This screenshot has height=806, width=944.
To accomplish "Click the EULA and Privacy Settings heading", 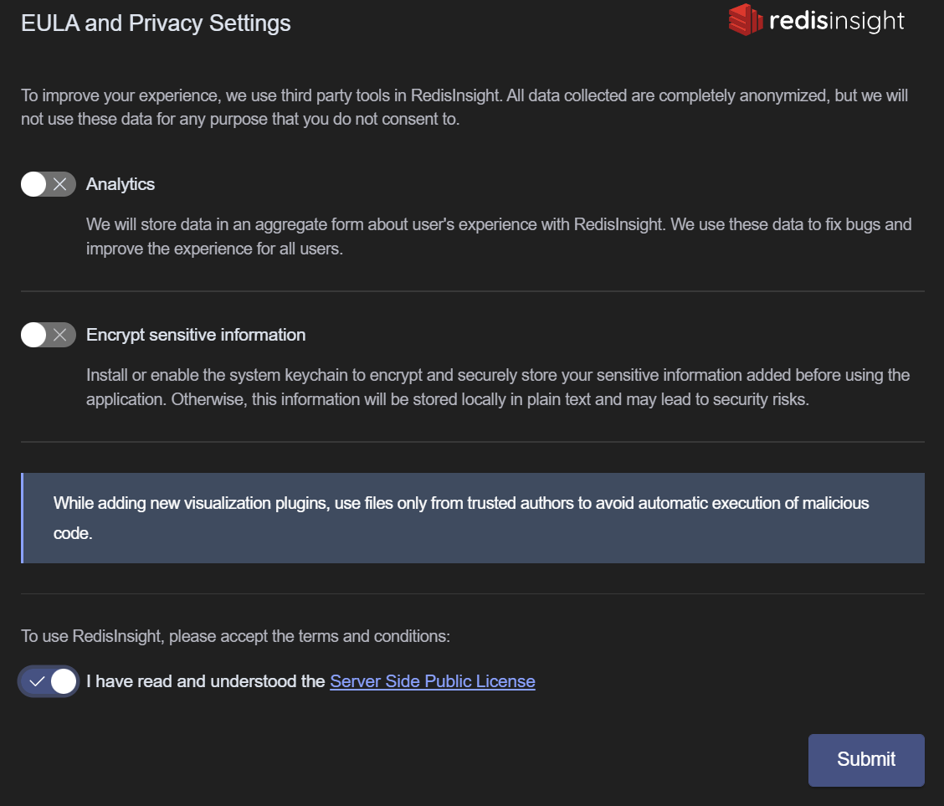I will pyautogui.click(x=156, y=23).
